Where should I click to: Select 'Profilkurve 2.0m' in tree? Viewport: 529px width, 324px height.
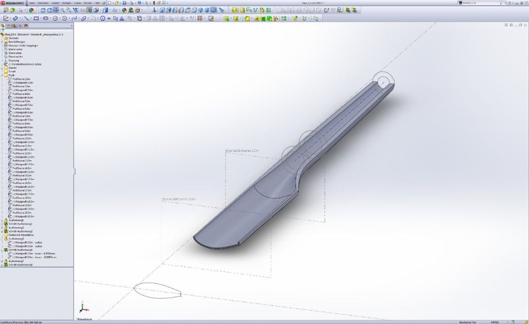coord(21,79)
